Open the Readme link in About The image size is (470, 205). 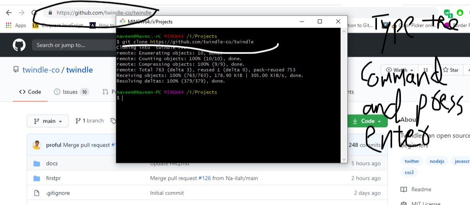click(x=421, y=189)
